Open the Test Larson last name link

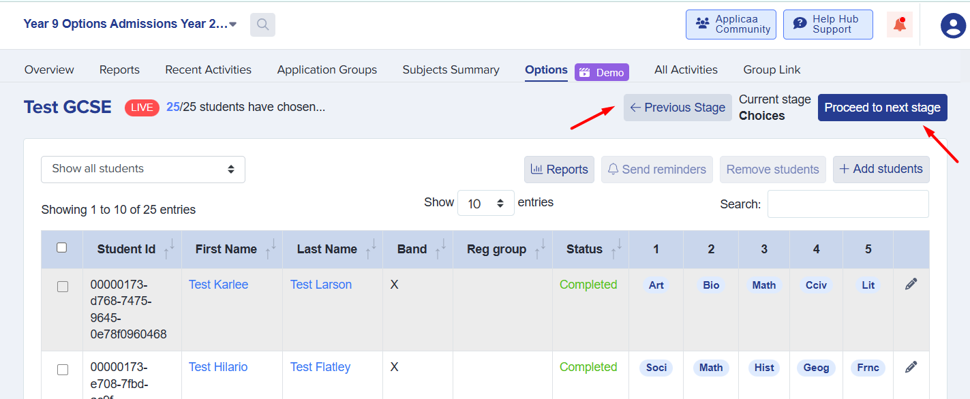pyautogui.click(x=321, y=285)
